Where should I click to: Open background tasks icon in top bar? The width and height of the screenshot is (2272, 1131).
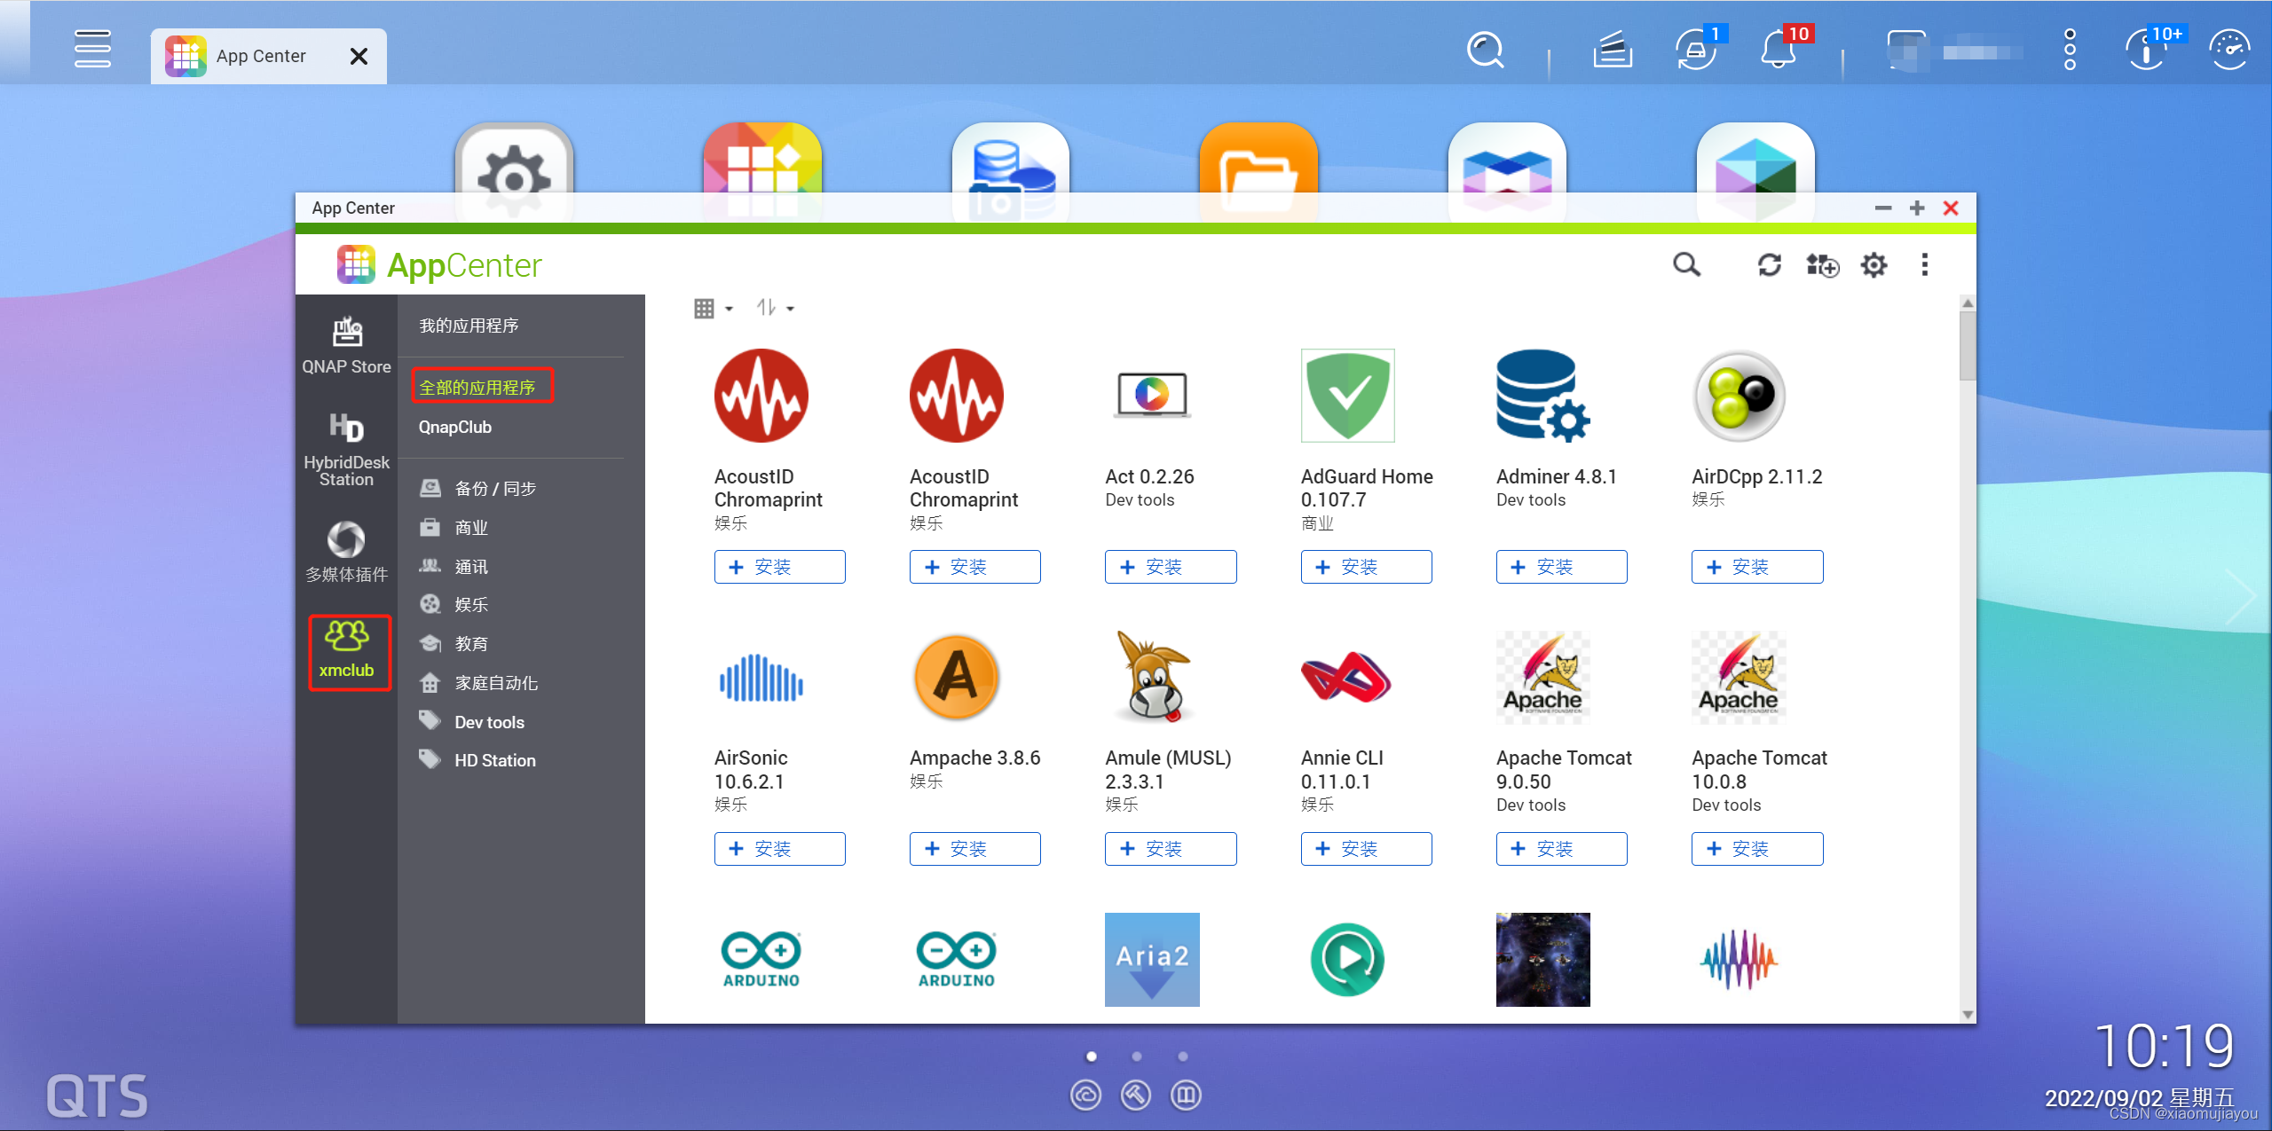1613,50
